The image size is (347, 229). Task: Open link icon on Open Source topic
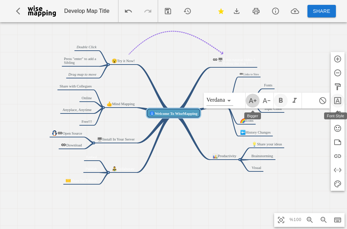[x=60, y=133]
